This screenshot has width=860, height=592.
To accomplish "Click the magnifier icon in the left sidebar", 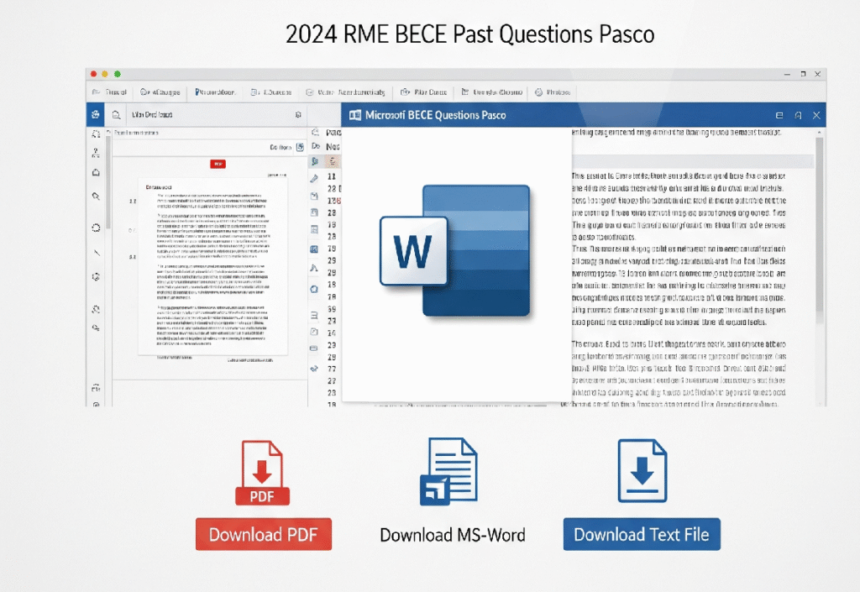I will coord(96,196).
